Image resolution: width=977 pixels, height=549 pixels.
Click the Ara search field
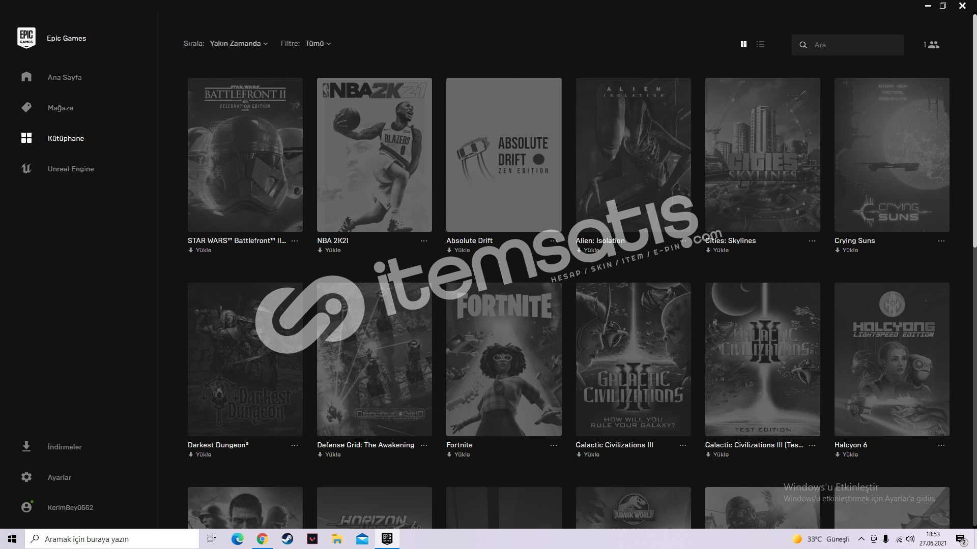click(848, 45)
